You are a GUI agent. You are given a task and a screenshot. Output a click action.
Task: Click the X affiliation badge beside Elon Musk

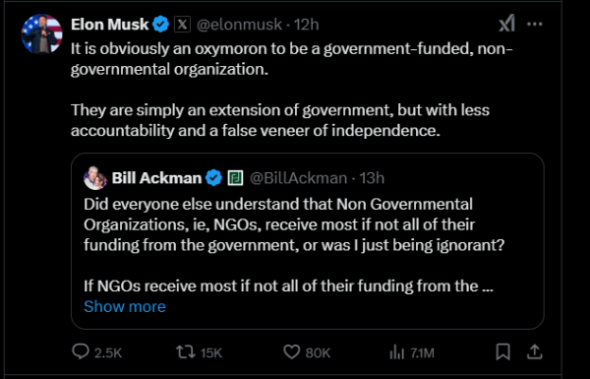point(182,25)
